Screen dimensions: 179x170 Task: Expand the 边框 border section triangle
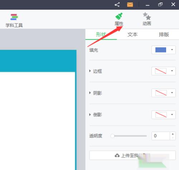(x=90, y=71)
